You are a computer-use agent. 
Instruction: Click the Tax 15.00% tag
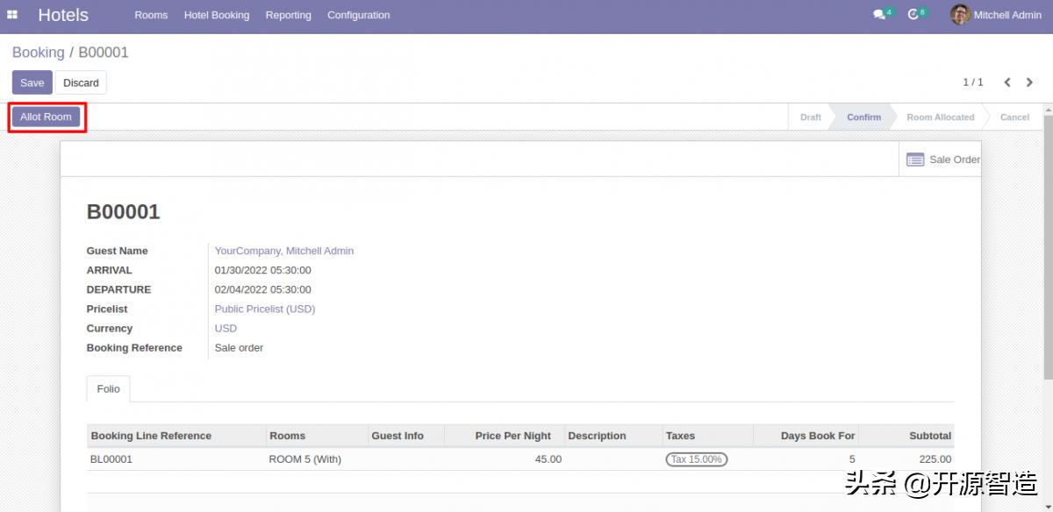coord(696,459)
